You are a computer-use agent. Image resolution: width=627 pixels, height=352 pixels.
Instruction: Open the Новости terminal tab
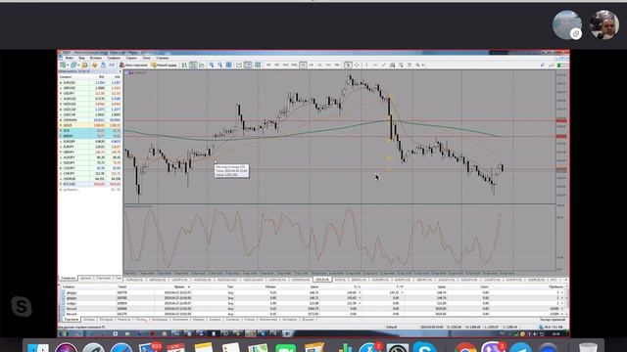(124, 320)
